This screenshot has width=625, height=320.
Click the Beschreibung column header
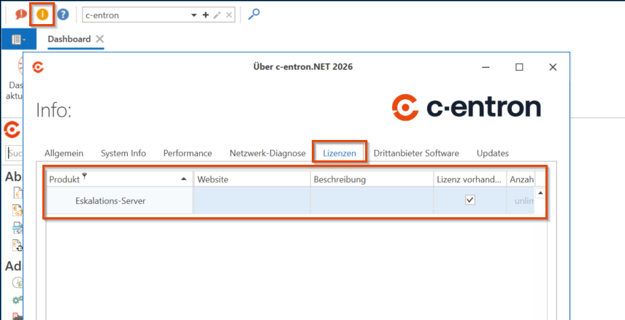click(372, 179)
